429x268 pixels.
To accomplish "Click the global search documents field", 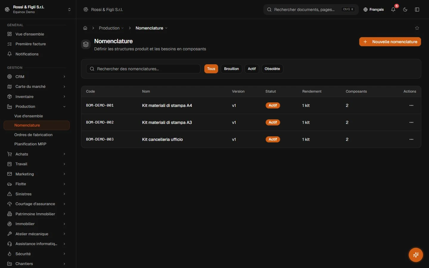I will [x=311, y=10].
